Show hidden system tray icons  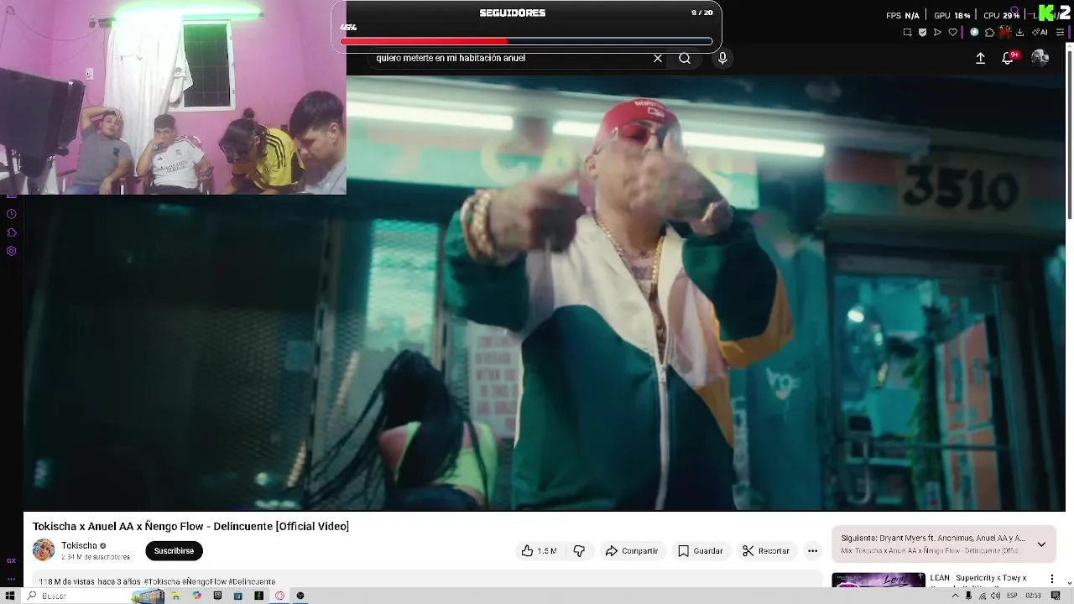pyautogui.click(x=955, y=596)
